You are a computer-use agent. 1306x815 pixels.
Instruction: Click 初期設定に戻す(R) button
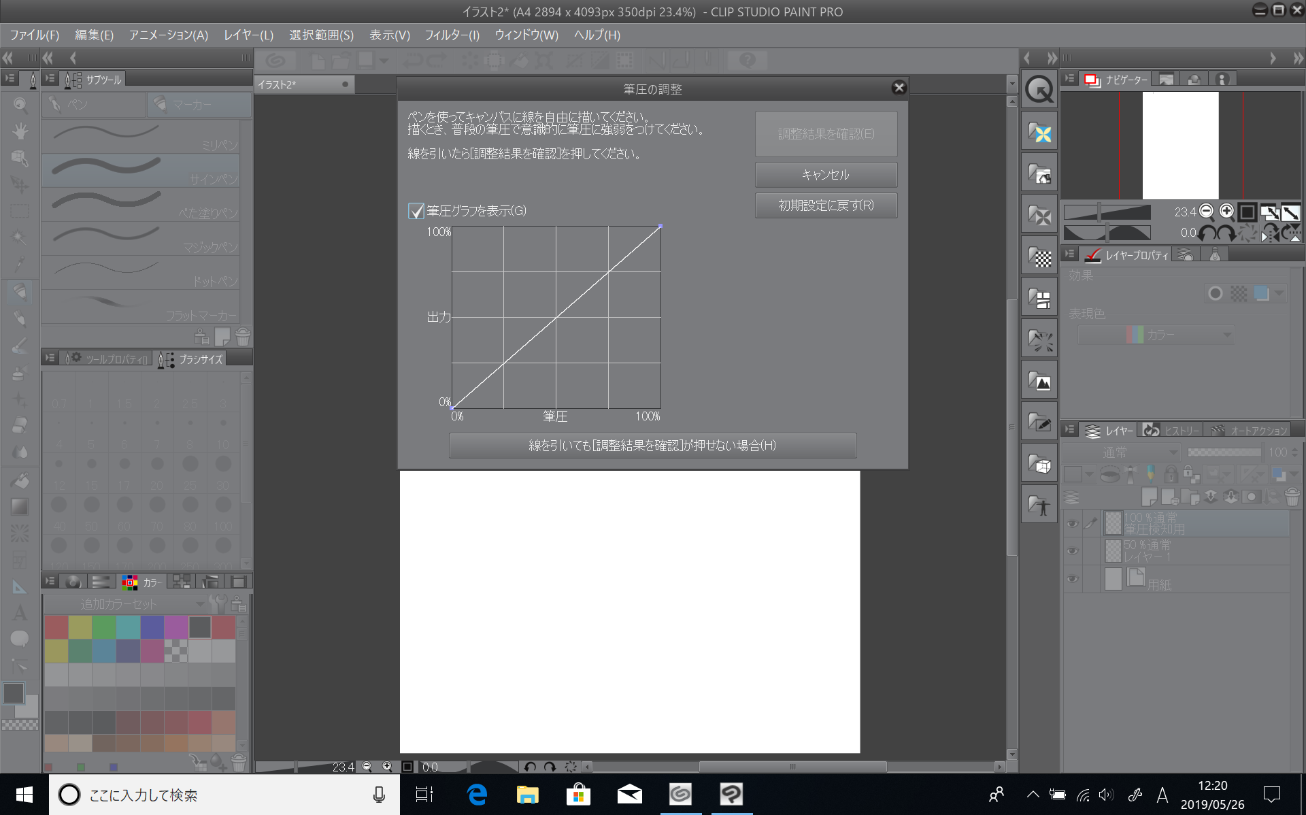pos(825,205)
